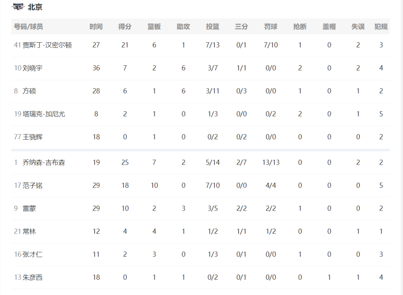This screenshot has width=403, height=295.
Task: Open player 刘晓宇's name link
Action: pyautogui.click(x=32, y=68)
